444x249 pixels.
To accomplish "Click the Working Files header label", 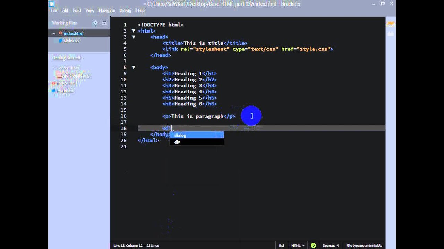I will [x=64, y=23].
